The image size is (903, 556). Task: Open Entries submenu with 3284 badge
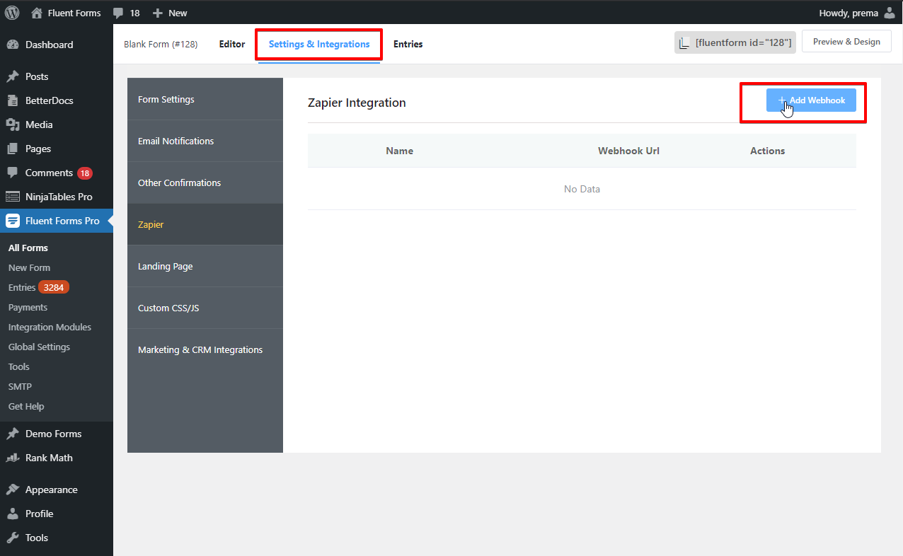coord(39,287)
